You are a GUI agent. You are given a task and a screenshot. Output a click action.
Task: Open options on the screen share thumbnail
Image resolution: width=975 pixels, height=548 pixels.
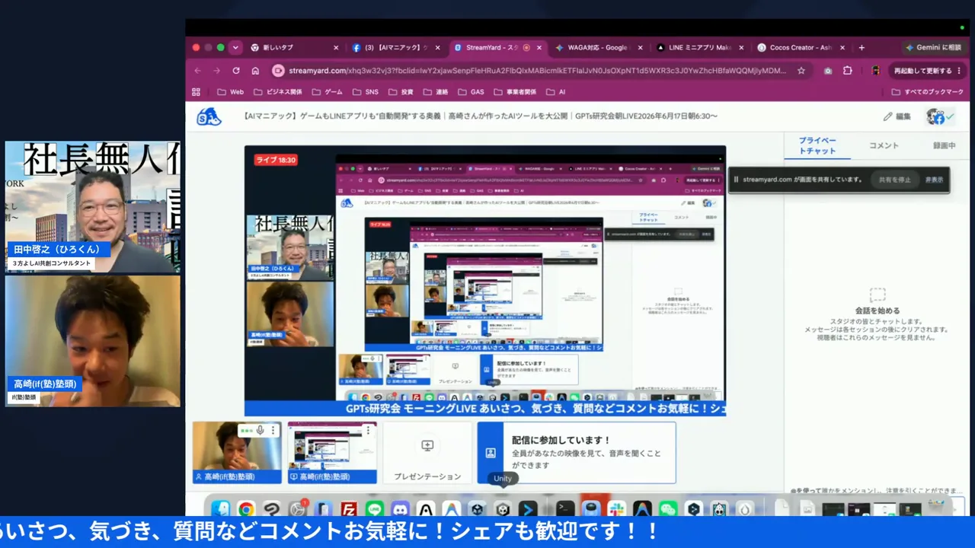click(369, 430)
